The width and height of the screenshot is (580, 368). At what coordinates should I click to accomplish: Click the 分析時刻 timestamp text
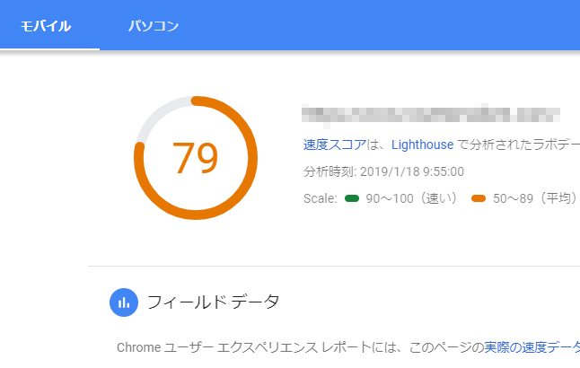(x=383, y=171)
